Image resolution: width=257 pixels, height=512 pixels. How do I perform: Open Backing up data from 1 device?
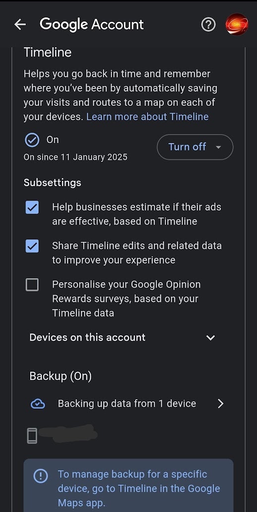click(127, 404)
